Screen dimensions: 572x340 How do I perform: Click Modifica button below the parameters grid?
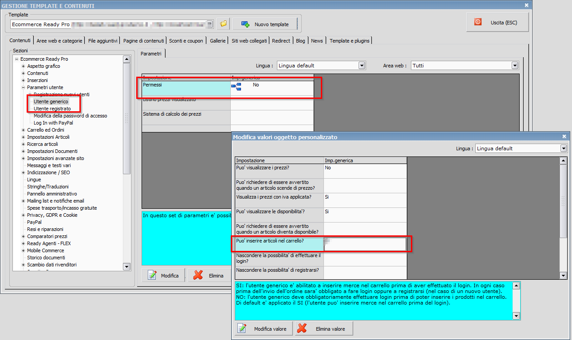[164, 275]
